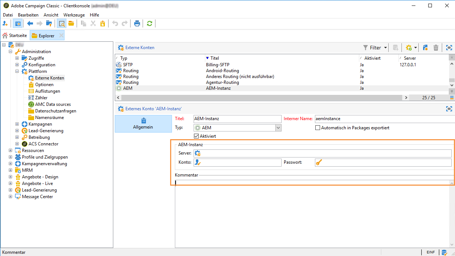Uncheck the Aktiviert checkbox
This screenshot has width=455, height=256.
[196, 136]
